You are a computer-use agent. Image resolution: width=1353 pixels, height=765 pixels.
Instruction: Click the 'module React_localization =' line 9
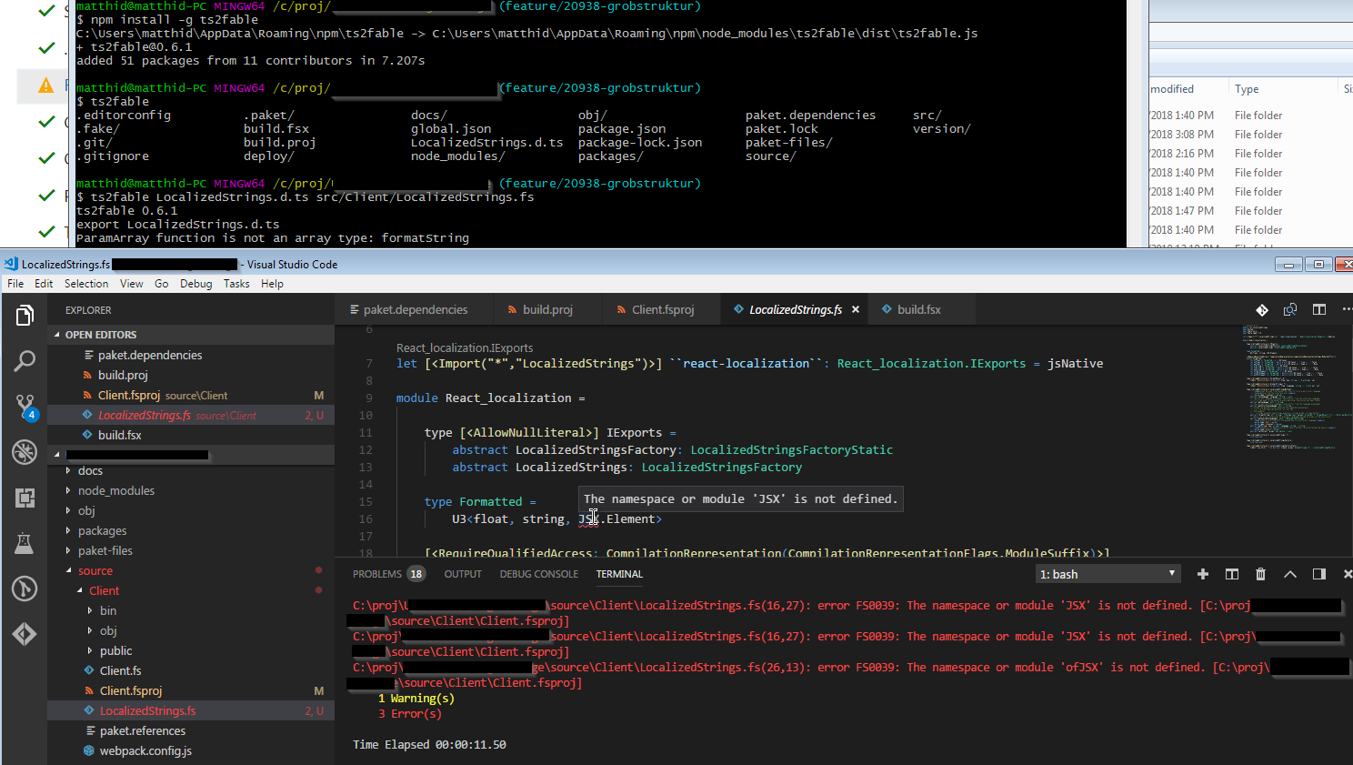click(490, 398)
